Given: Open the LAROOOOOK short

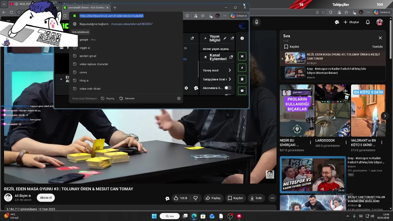Looking at the screenshot, I should tap(333, 111).
